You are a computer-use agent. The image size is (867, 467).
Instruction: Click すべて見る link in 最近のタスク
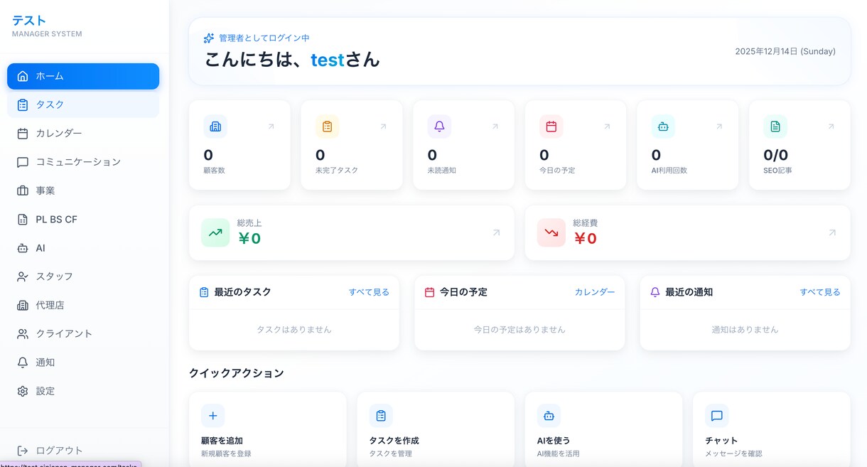(369, 292)
